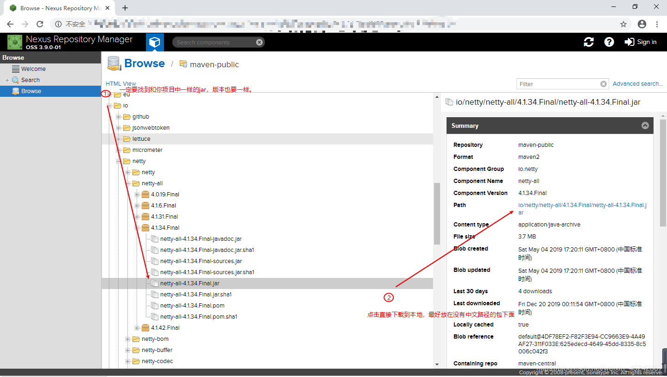Click the File size value 3.7 MB

click(527, 237)
